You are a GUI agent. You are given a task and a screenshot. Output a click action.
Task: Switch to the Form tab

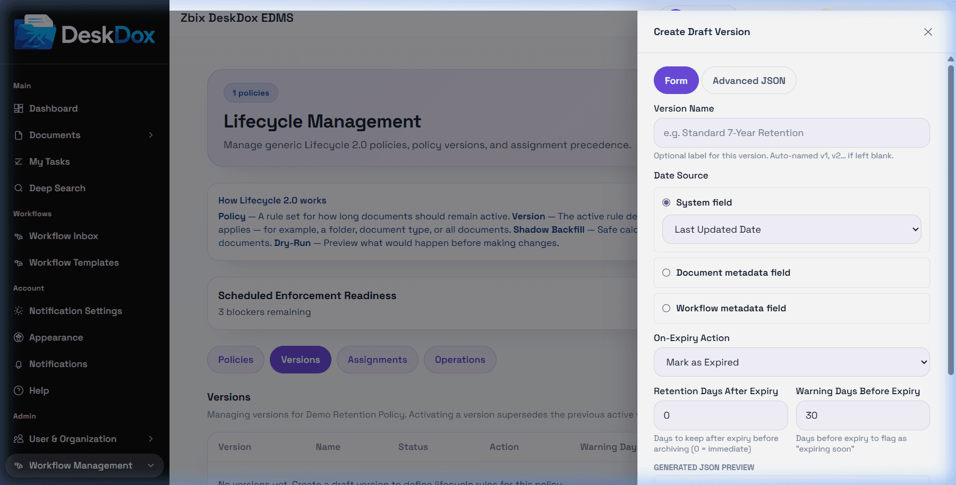676,80
